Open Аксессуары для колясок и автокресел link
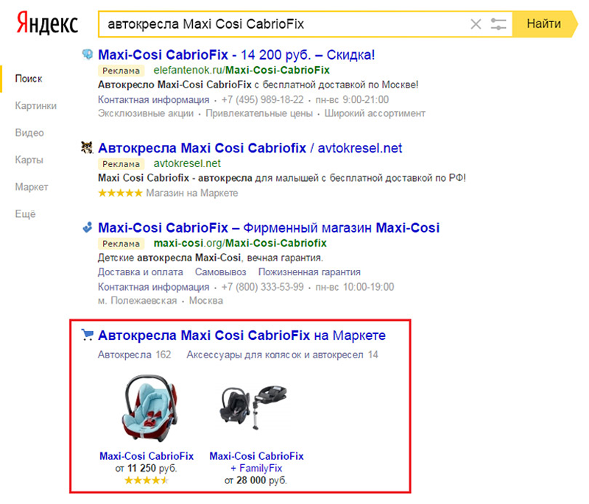 pyautogui.click(x=282, y=355)
